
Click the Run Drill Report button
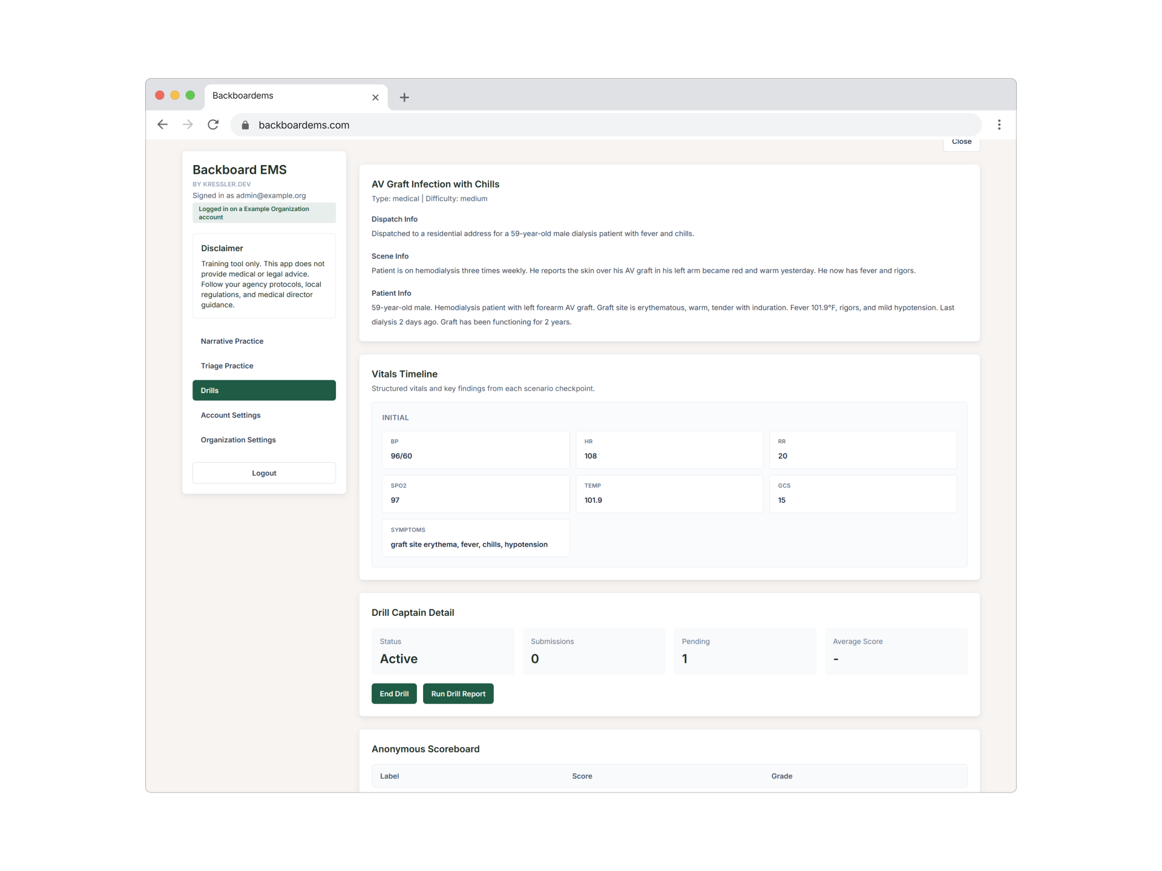[x=458, y=694]
